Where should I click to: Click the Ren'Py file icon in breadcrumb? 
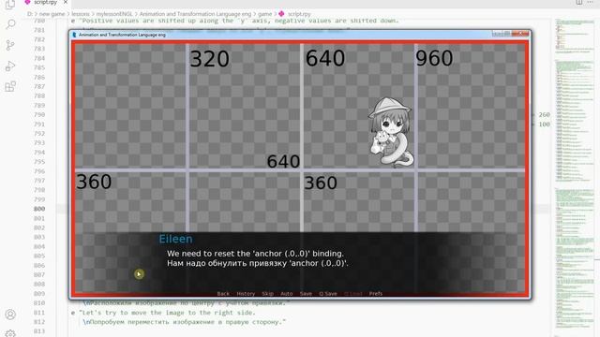point(281,14)
